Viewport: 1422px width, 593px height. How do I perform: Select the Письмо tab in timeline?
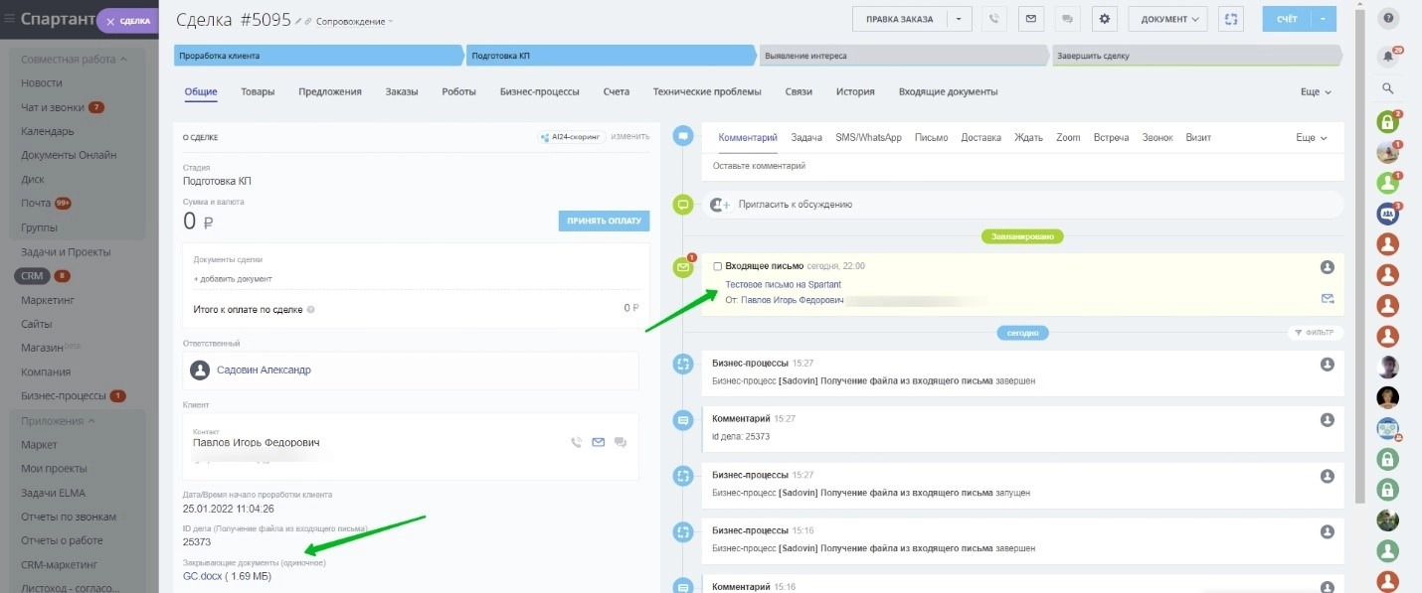point(931,137)
